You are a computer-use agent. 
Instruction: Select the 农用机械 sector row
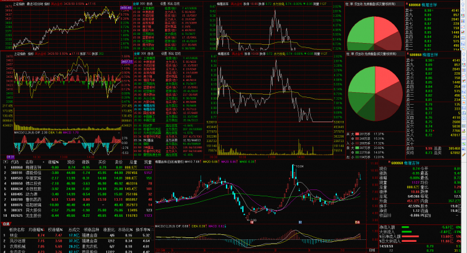(x=76, y=246)
